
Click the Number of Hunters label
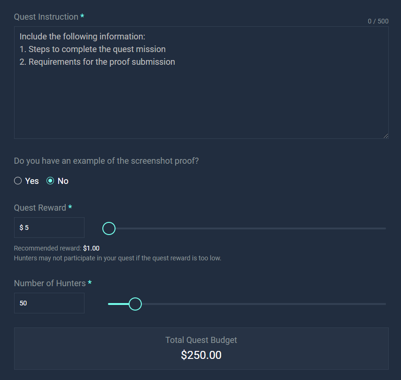click(x=50, y=283)
